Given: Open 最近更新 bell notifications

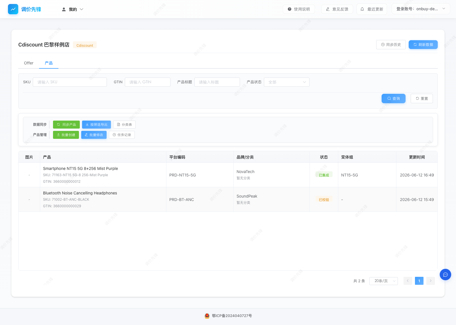Looking at the screenshot, I should click(x=372, y=9).
